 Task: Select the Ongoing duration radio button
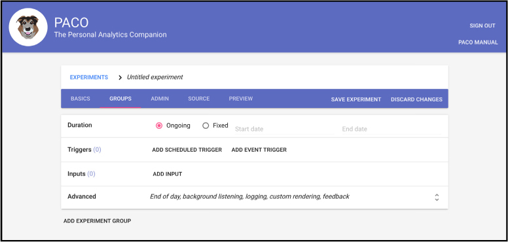159,126
